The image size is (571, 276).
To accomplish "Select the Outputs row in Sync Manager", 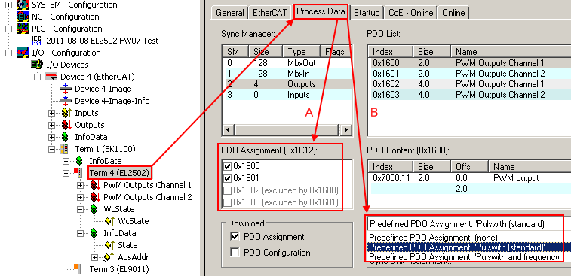I will click(x=287, y=84).
